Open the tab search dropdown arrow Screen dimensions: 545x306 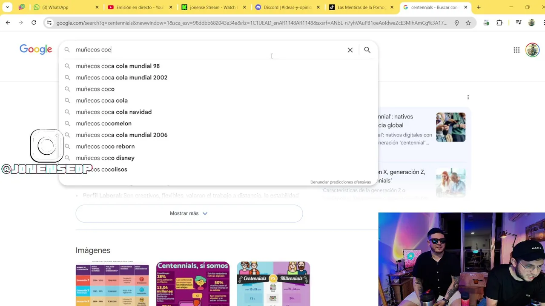[7, 7]
